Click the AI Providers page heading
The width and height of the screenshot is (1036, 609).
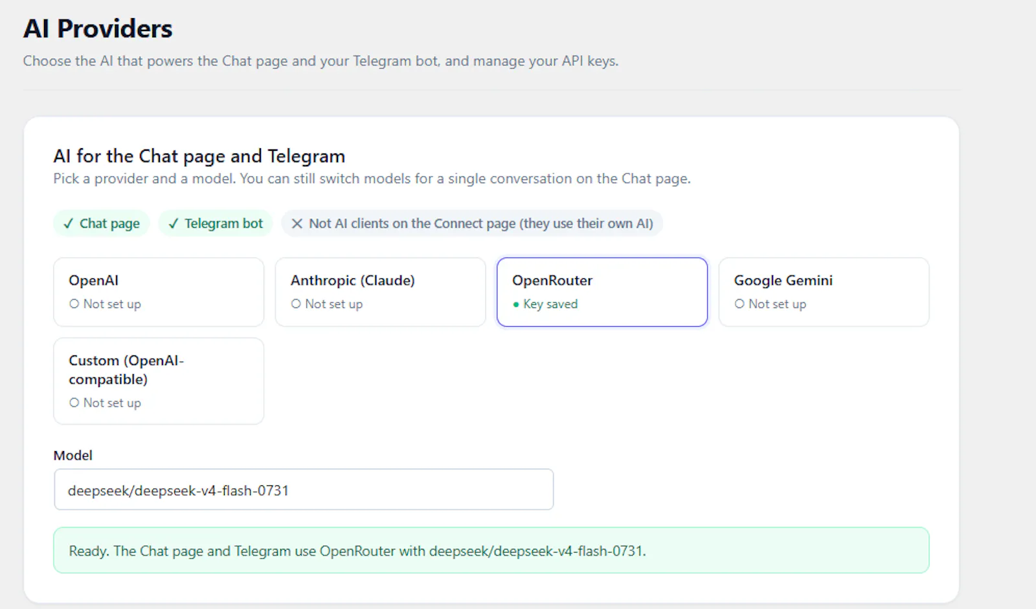pos(98,29)
